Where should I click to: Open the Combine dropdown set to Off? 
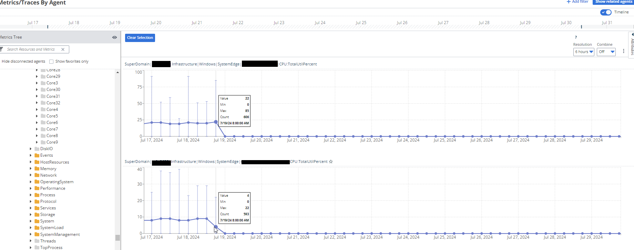(x=606, y=52)
